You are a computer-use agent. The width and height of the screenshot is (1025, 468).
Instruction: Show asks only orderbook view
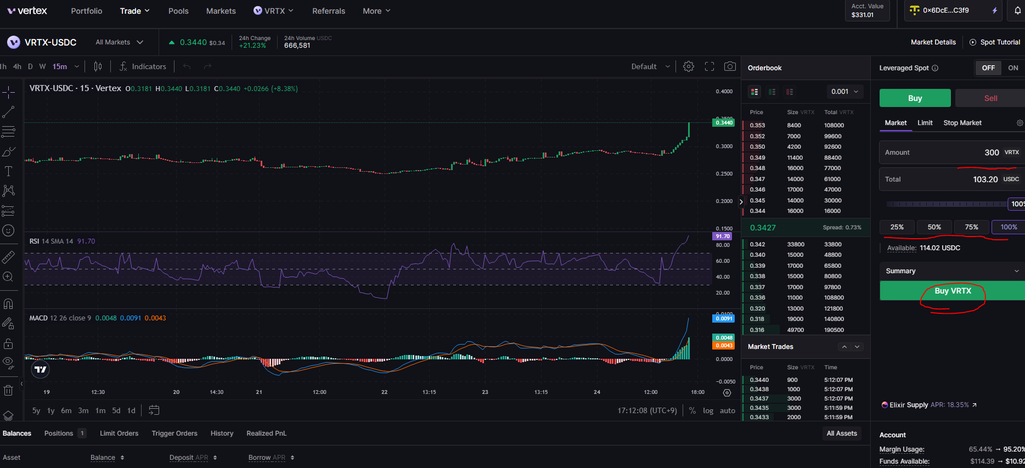(790, 92)
